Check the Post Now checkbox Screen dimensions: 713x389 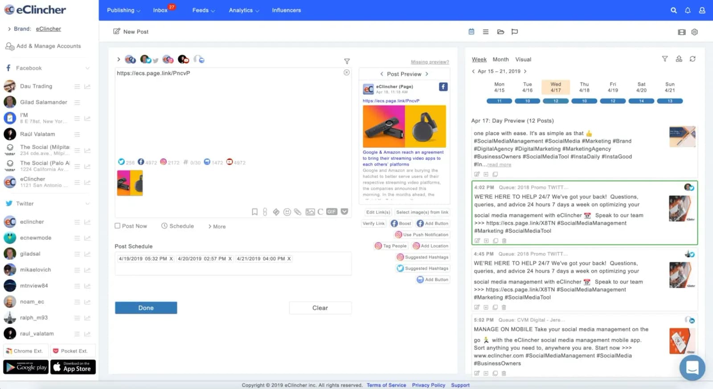[118, 226]
